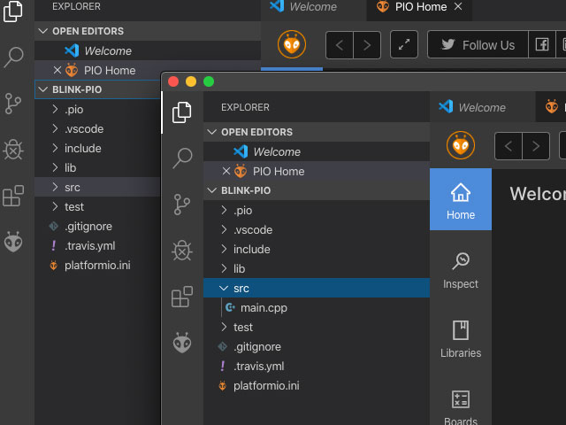Viewport: 566px width, 425px height.
Task: Expand the test folder in front explorer
Action: point(242,328)
